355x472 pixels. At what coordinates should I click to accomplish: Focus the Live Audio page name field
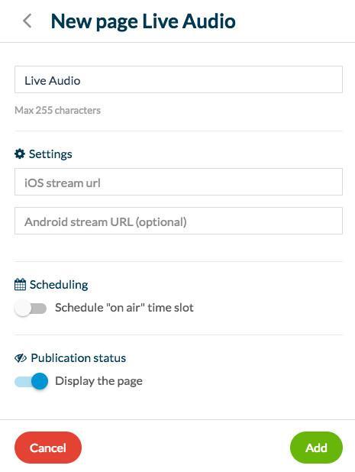coord(179,79)
